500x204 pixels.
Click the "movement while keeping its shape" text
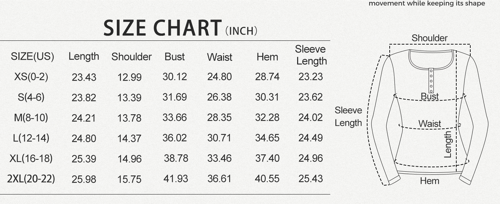(x=427, y=4)
